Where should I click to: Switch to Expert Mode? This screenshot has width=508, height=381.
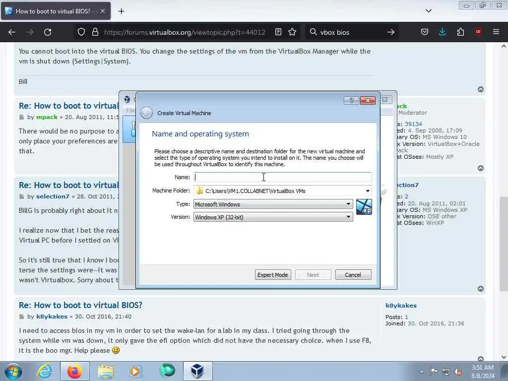273,275
